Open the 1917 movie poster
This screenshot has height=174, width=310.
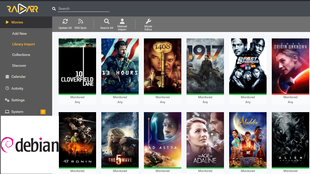[205, 66]
